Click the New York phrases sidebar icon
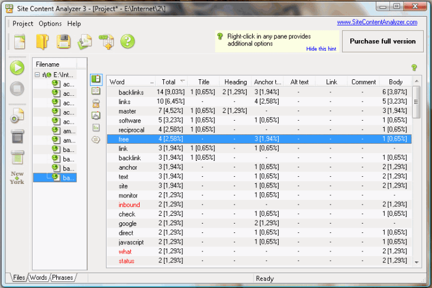The width and height of the screenshot is (432, 288). click(17, 177)
